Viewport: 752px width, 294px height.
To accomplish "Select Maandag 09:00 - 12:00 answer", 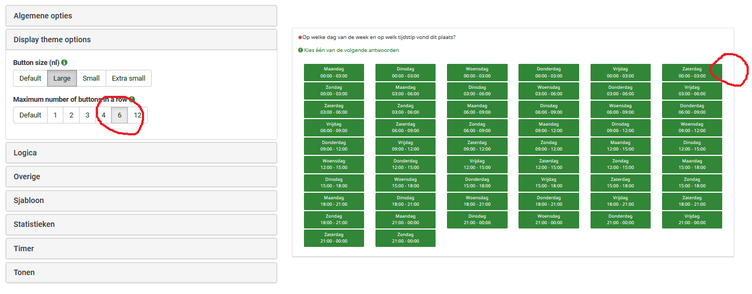I will click(549, 128).
